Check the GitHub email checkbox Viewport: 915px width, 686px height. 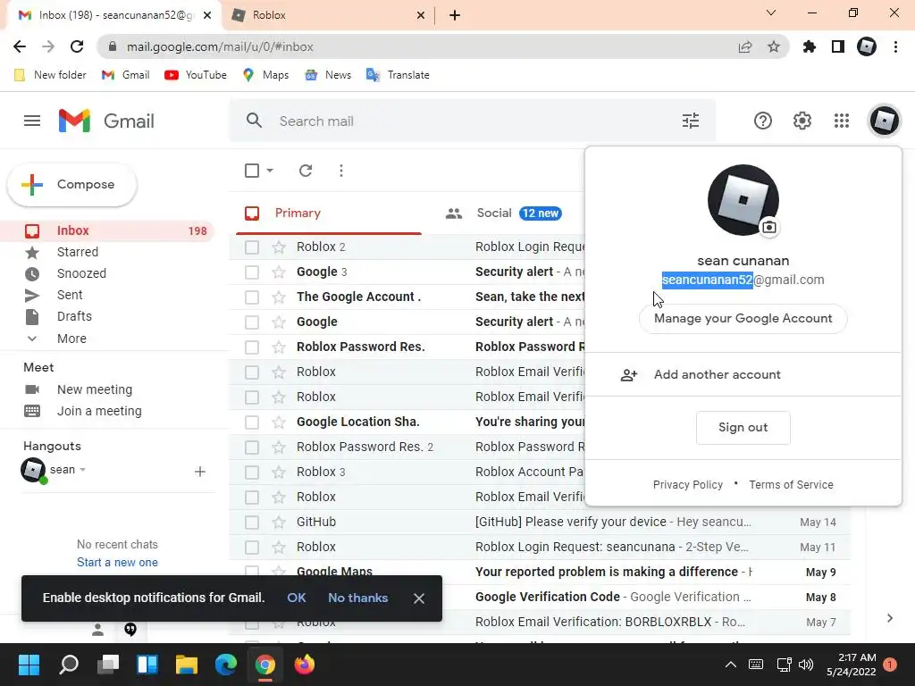[251, 522]
